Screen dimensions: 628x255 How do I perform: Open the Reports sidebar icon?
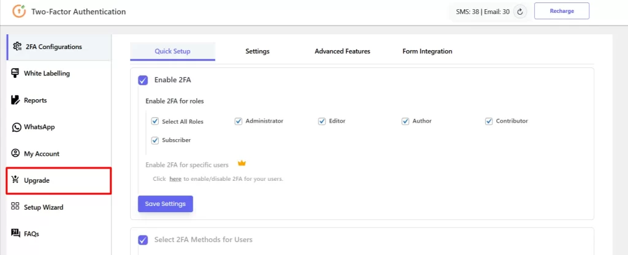point(15,100)
